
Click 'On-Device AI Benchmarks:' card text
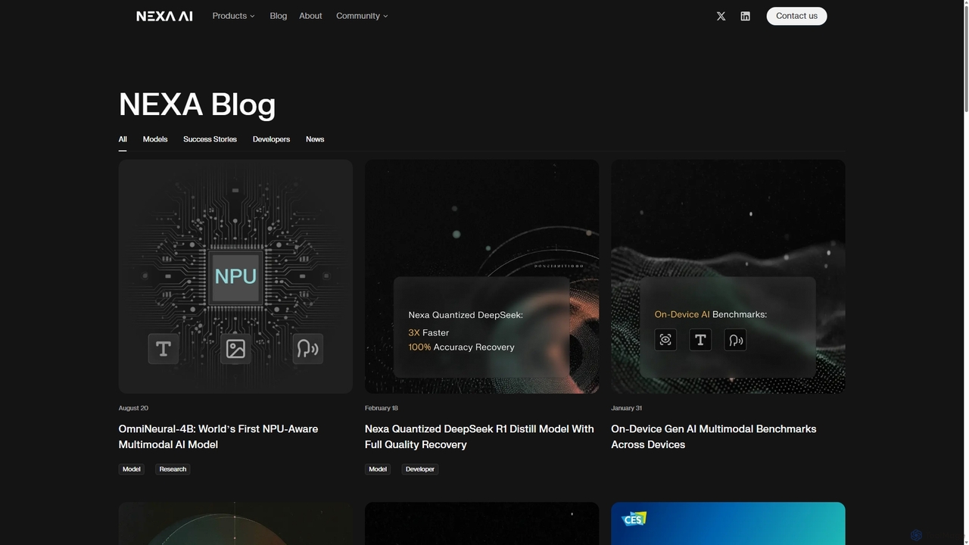[x=711, y=314]
